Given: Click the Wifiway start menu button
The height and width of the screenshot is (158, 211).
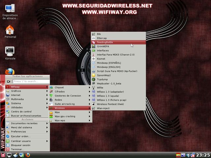Looking at the screenshot, I should [3, 155].
